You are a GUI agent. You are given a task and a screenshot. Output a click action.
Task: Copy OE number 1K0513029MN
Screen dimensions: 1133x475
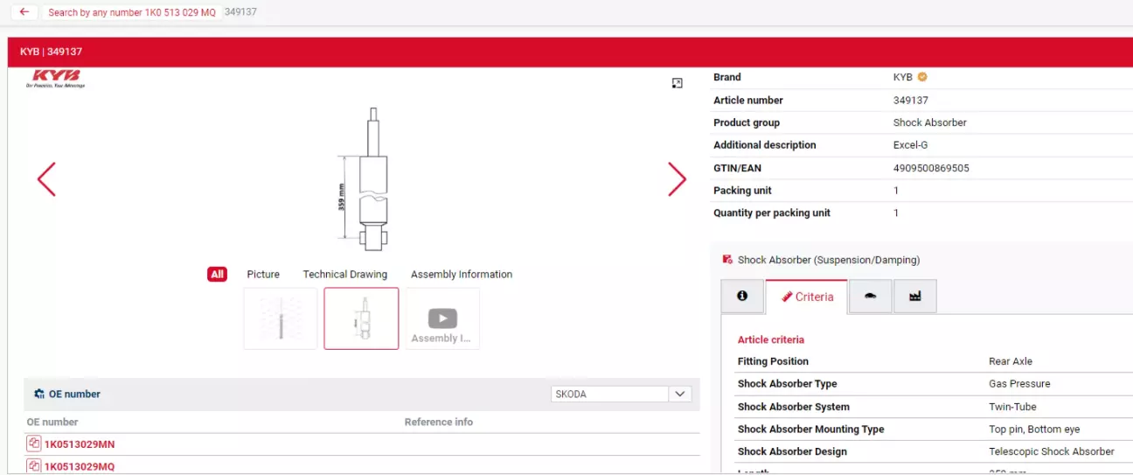pos(34,444)
